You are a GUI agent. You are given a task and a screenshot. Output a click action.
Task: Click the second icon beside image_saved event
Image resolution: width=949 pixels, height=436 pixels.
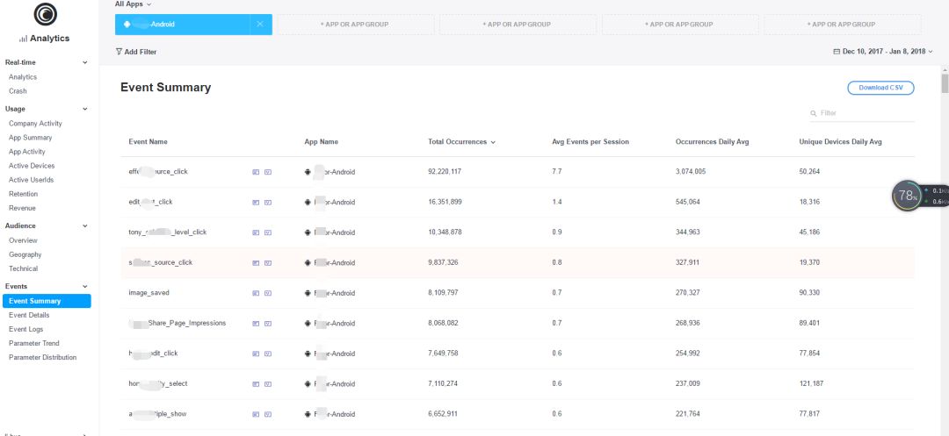point(268,293)
